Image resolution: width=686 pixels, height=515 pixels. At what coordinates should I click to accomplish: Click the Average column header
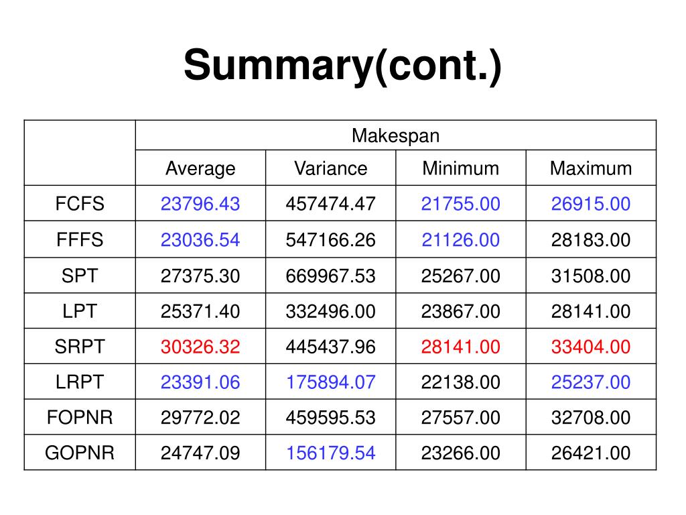click(x=200, y=168)
